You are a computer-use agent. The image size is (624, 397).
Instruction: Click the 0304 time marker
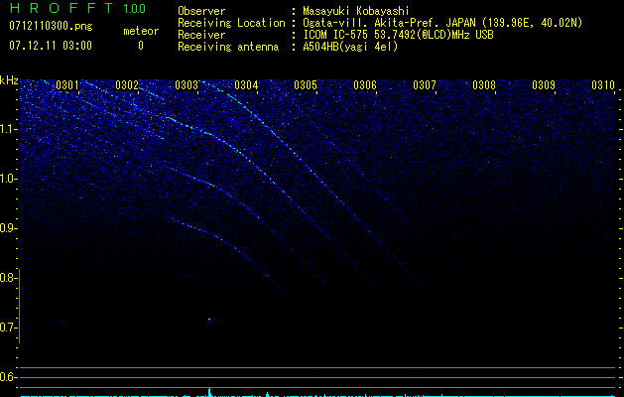(x=246, y=85)
